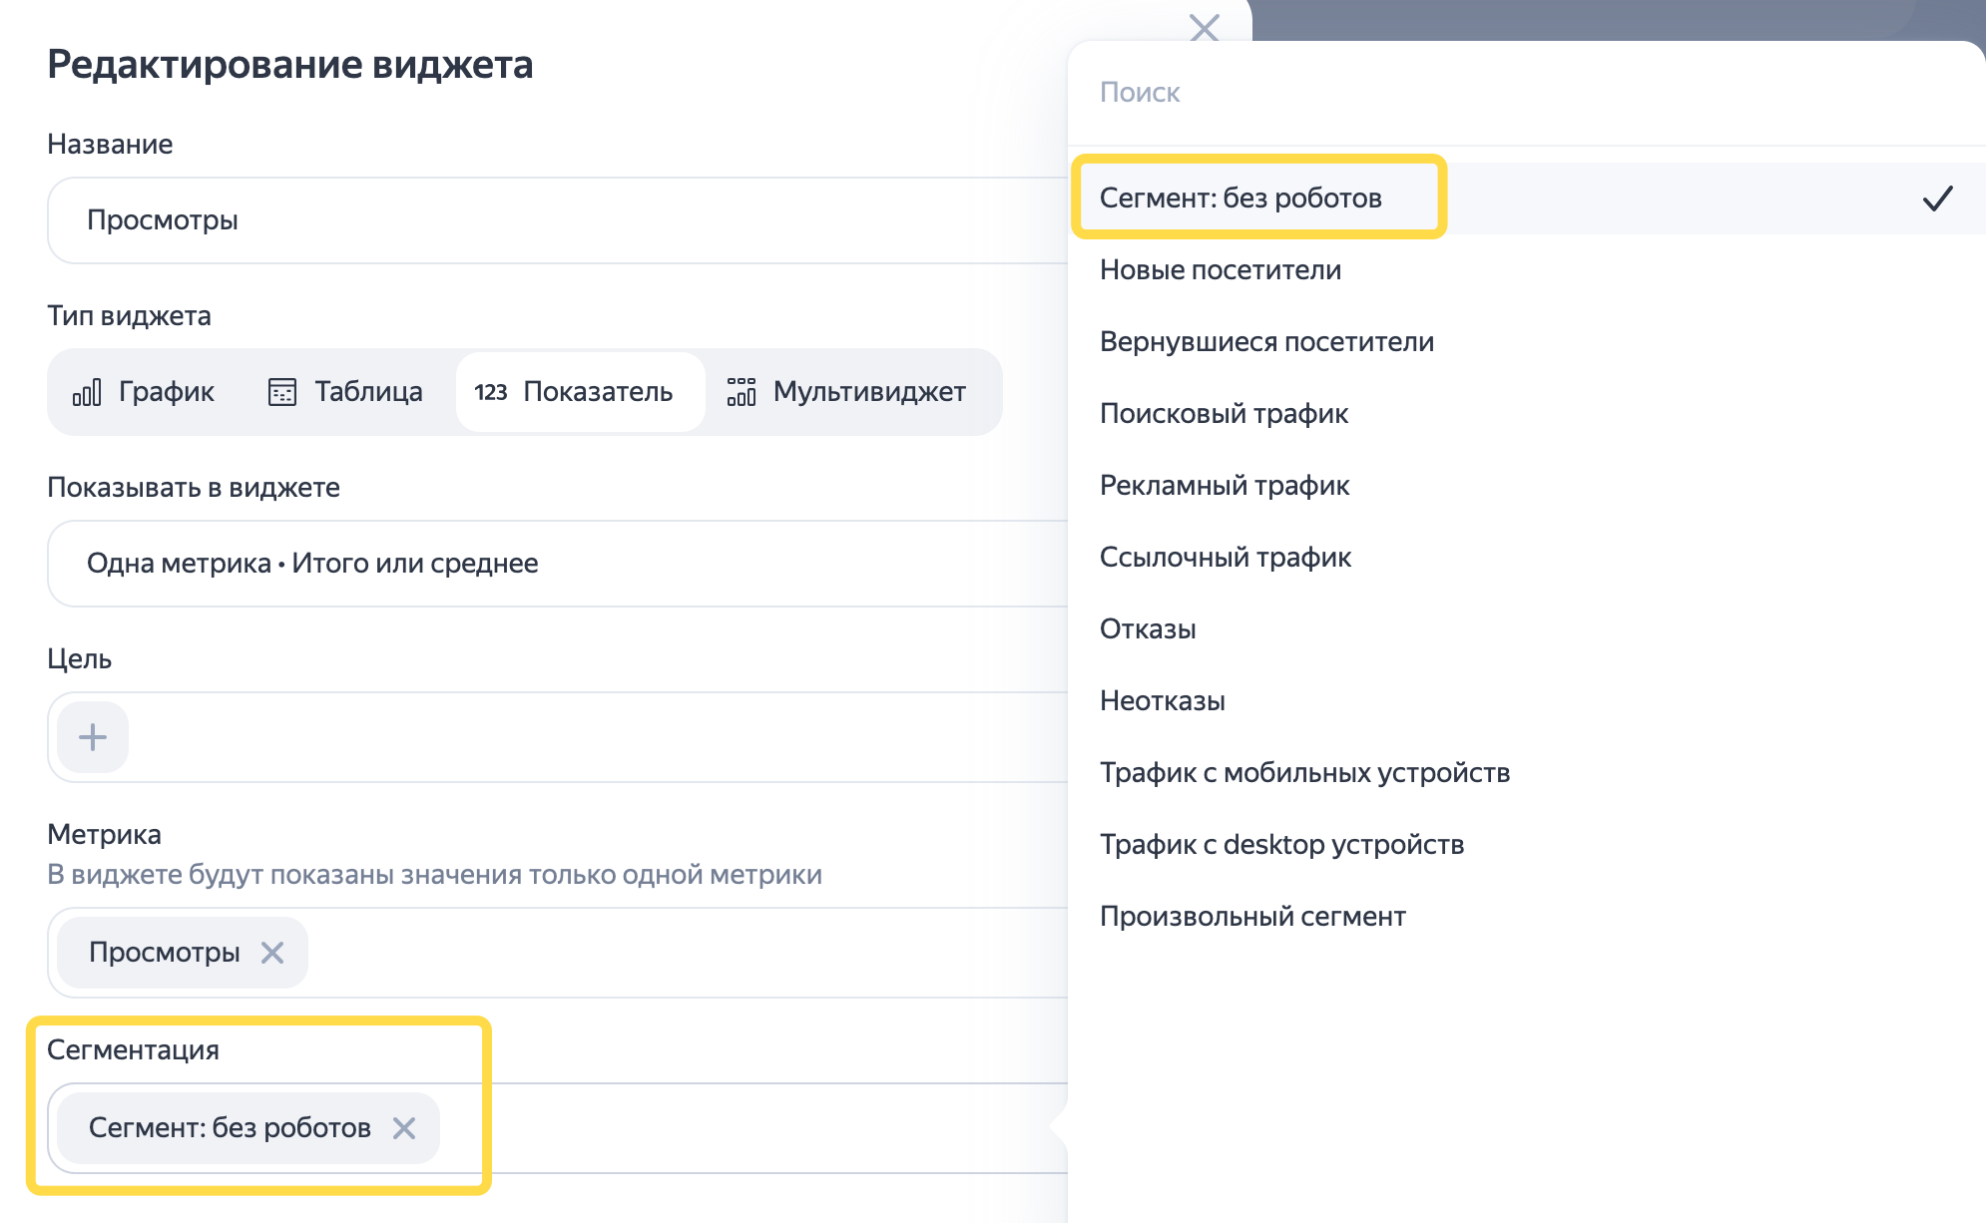Screen dimensions: 1986x1223
Task: Remove the Сегмент: без роботов segmentation chip
Action: 405,1128
